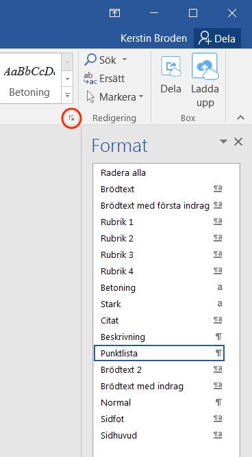
Task: Expand the full styles gallery
Action: 67,95
